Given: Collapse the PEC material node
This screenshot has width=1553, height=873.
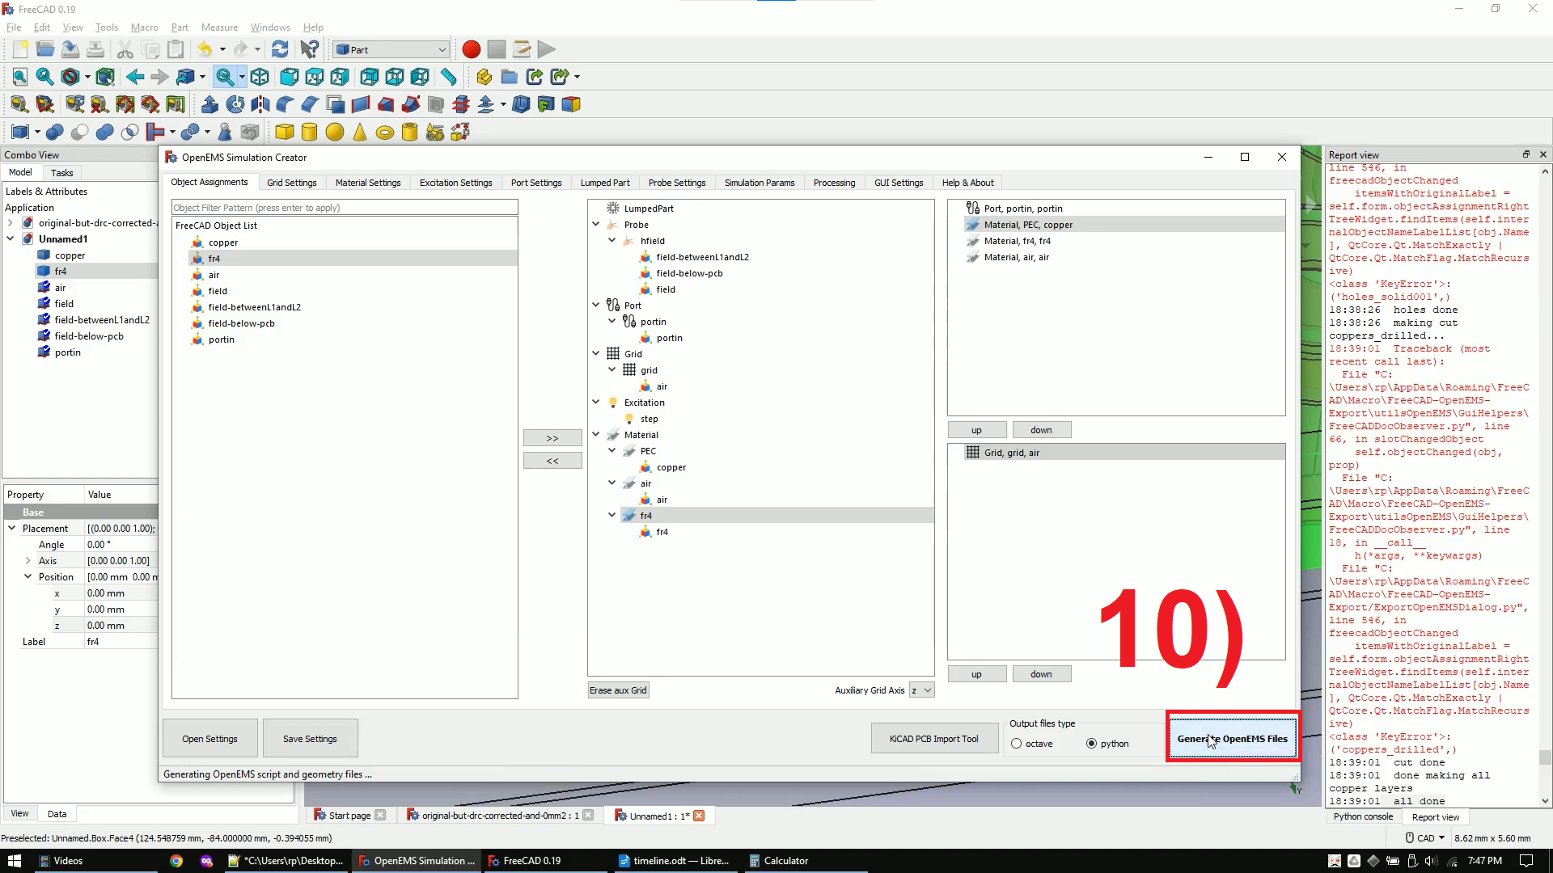Looking at the screenshot, I should pyautogui.click(x=612, y=451).
